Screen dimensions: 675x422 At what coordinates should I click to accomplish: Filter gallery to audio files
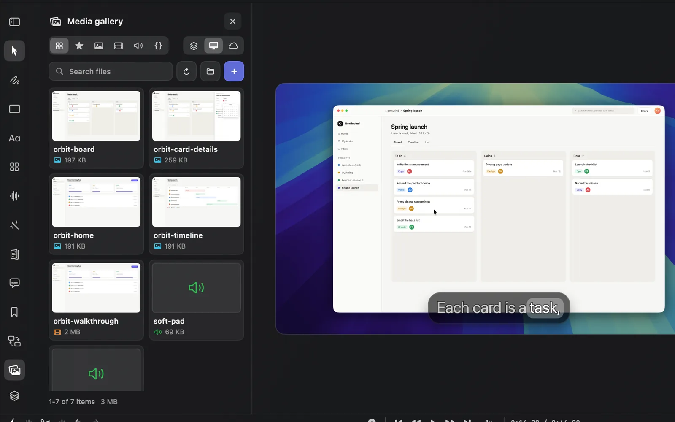pyautogui.click(x=138, y=46)
